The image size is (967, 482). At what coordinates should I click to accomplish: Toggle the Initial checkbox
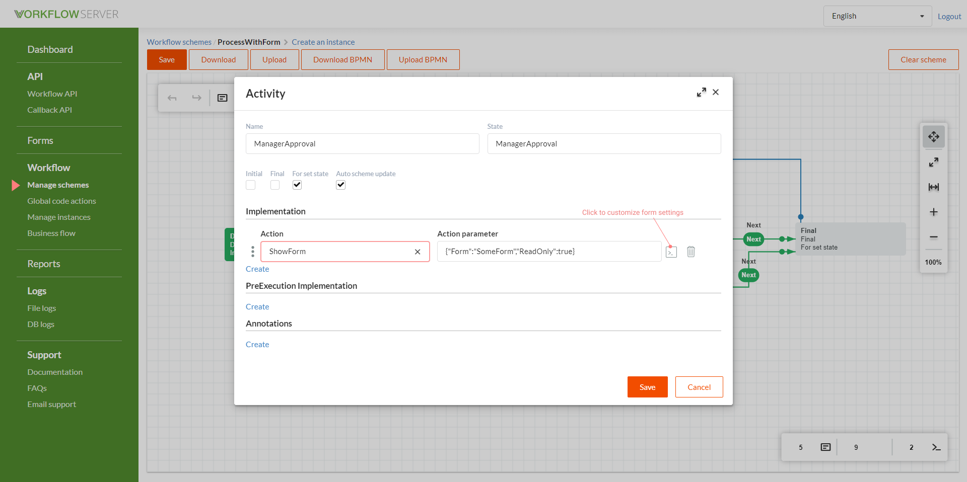point(251,185)
